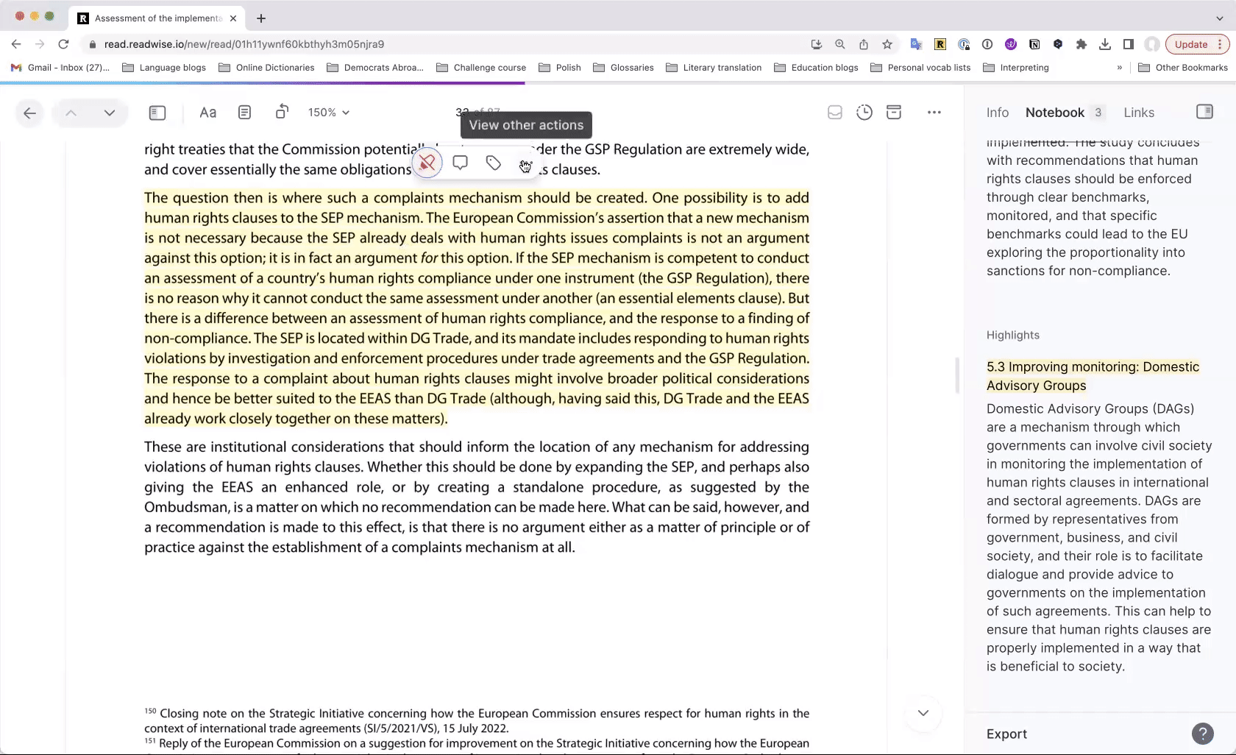Open Gmail Inbox bookmark
Screen dimensions: 1236x755
60,67
